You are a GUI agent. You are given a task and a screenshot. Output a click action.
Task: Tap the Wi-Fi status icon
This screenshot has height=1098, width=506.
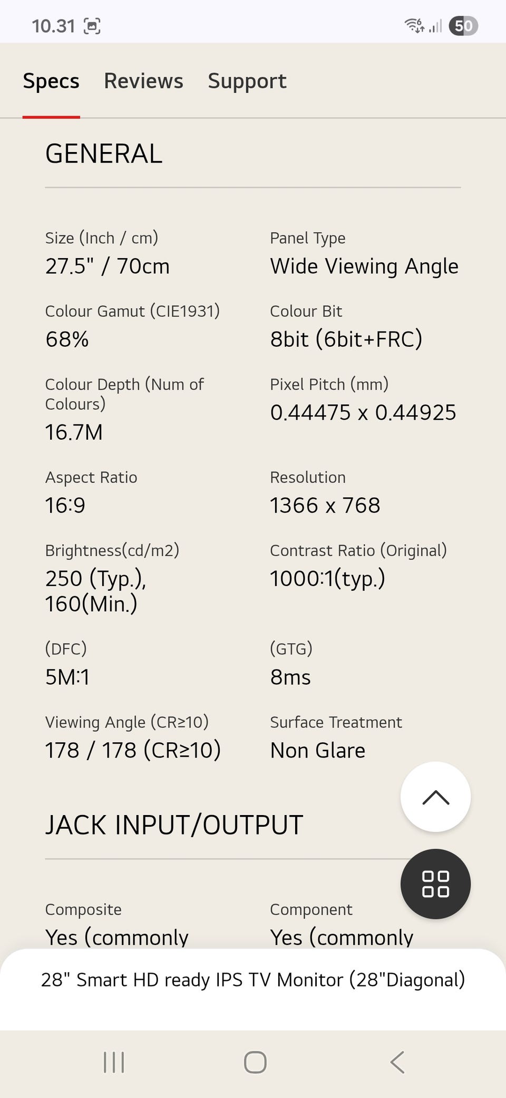(x=414, y=25)
